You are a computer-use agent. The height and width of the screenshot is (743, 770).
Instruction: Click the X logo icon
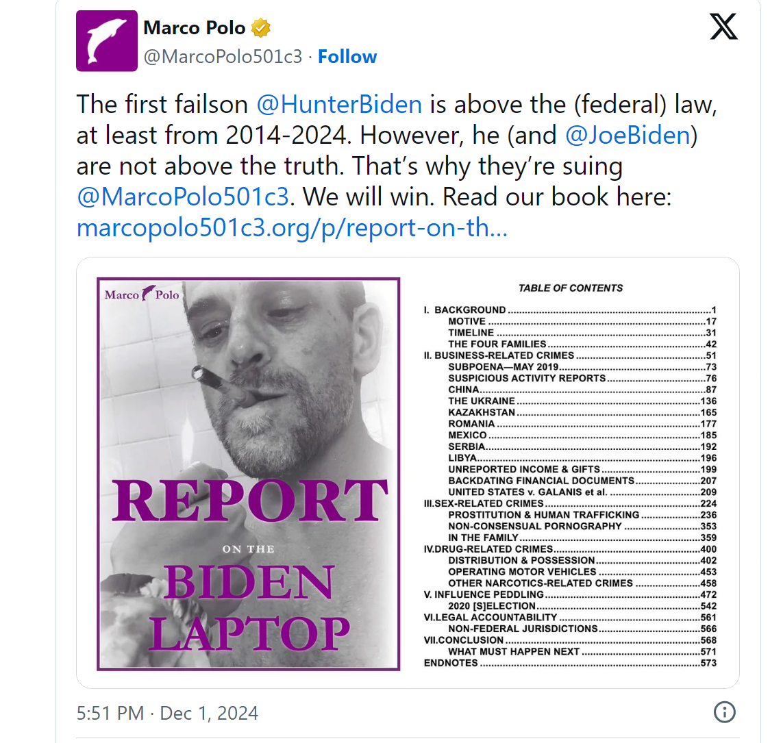coord(723,27)
